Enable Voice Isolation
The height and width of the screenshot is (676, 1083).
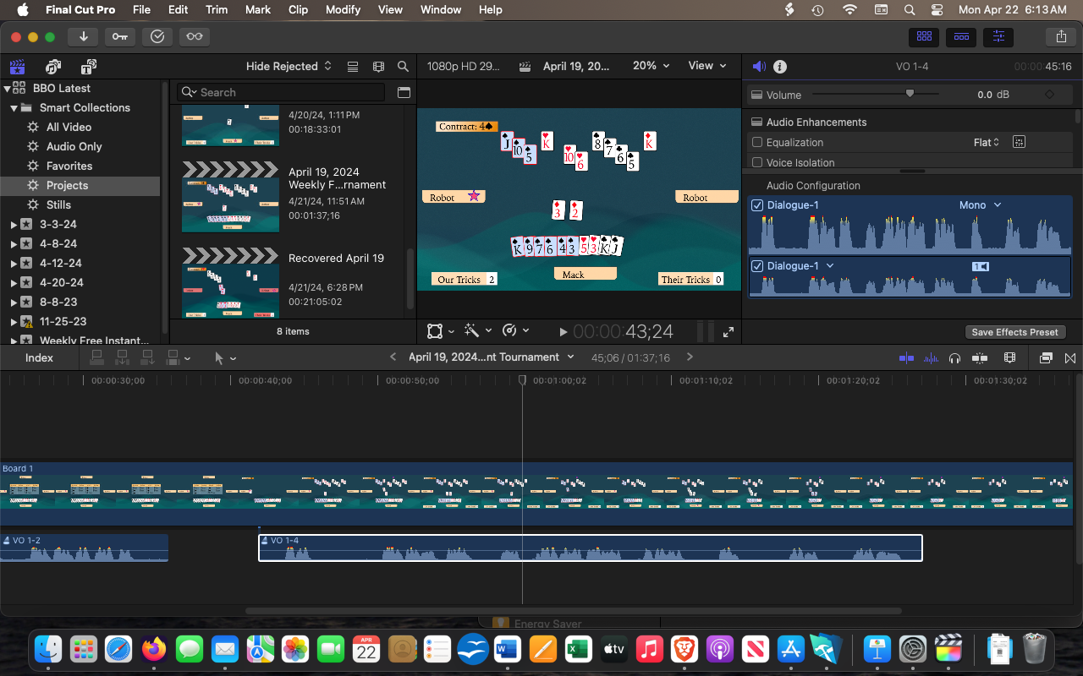tap(756, 162)
